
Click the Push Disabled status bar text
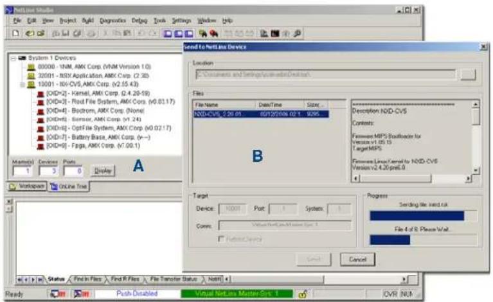(x=137, y=294)
